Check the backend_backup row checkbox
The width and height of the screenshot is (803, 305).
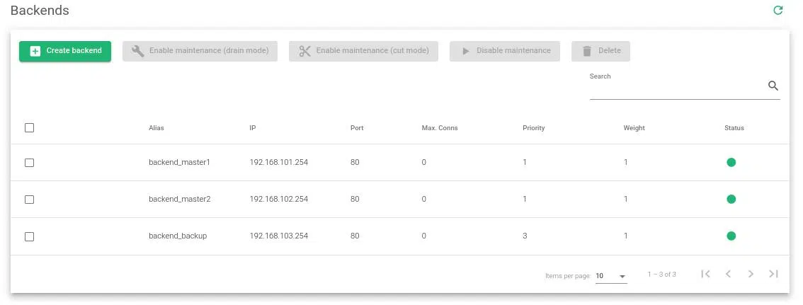[x=30, y=236]
